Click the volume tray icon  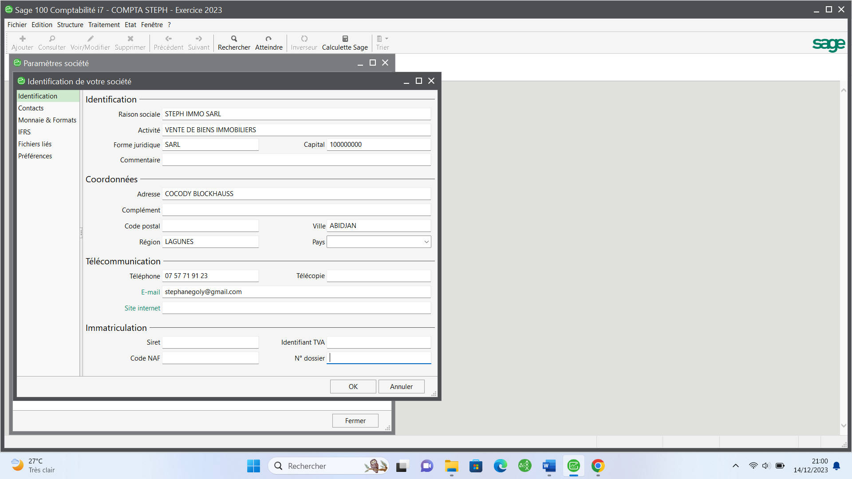coord(766,466)
